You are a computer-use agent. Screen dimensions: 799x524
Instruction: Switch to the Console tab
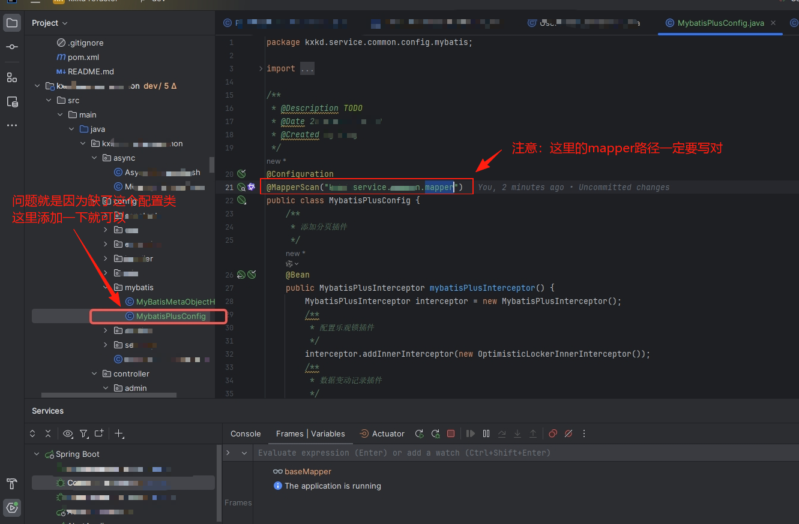[246, 433]
